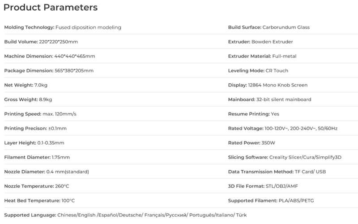Select the Mainboard 32-bit silent mainboard text

click(270, 99)
